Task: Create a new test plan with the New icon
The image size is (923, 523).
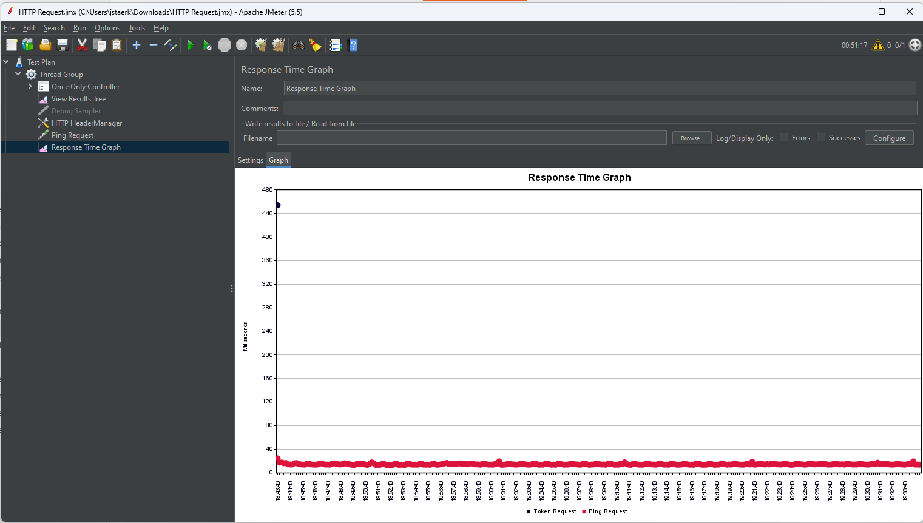Action: click(11, 45)
